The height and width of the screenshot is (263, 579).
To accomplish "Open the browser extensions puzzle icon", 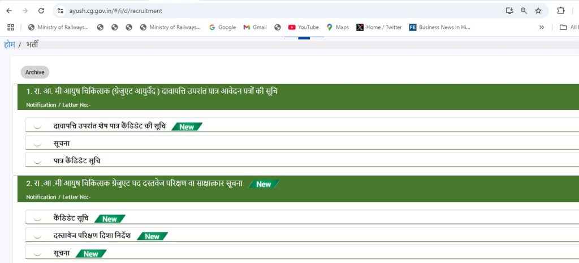I will 561,11.
